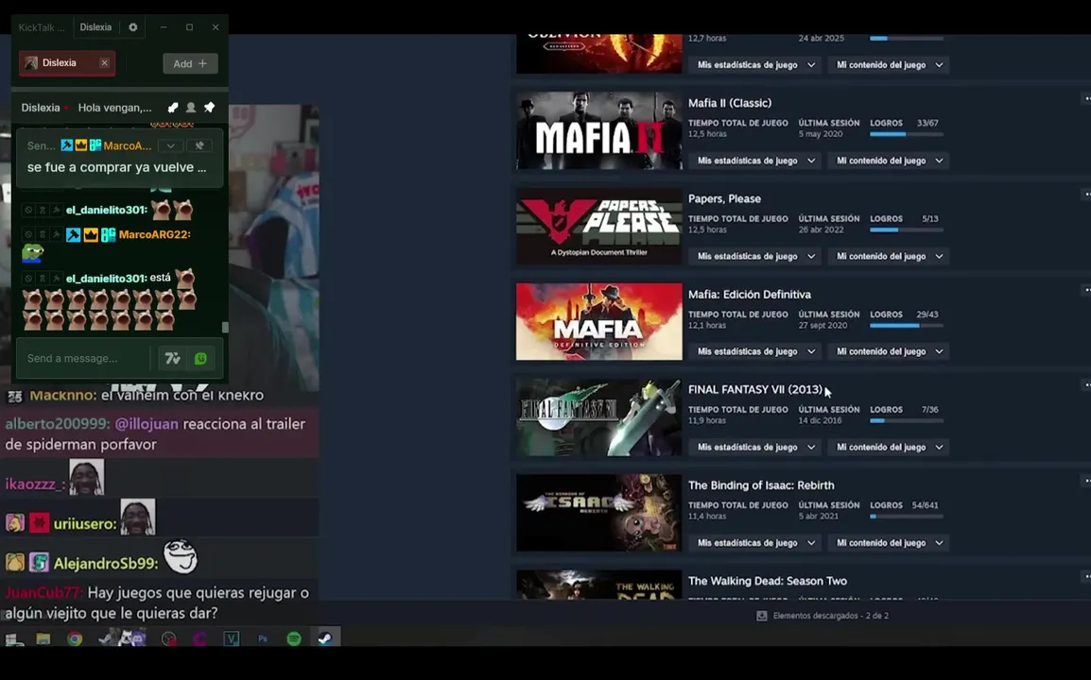Click the Mafia II cover thumbnail
The image size is (1091, 680).
coord(599,130)
